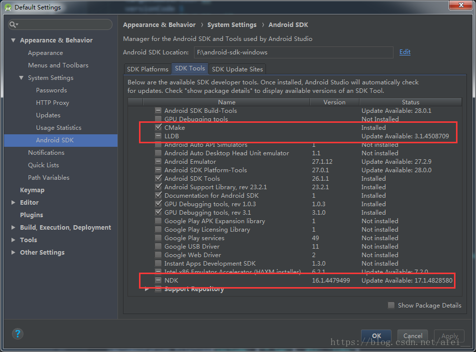Click the OK button
This screenshot has width=476, height=352.
376,336
